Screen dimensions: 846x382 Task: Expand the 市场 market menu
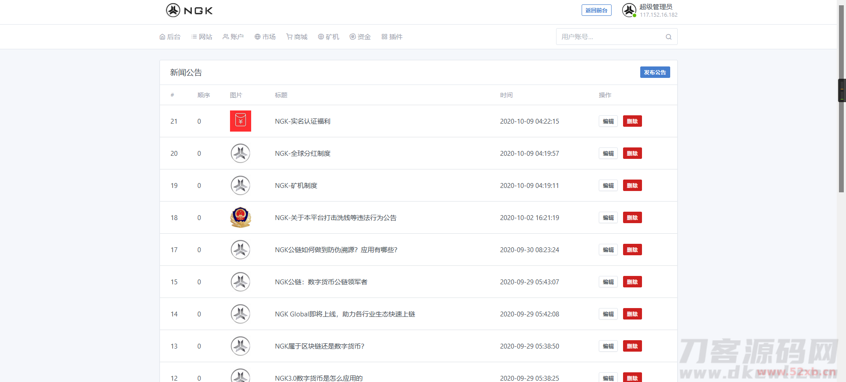(265, 37)
